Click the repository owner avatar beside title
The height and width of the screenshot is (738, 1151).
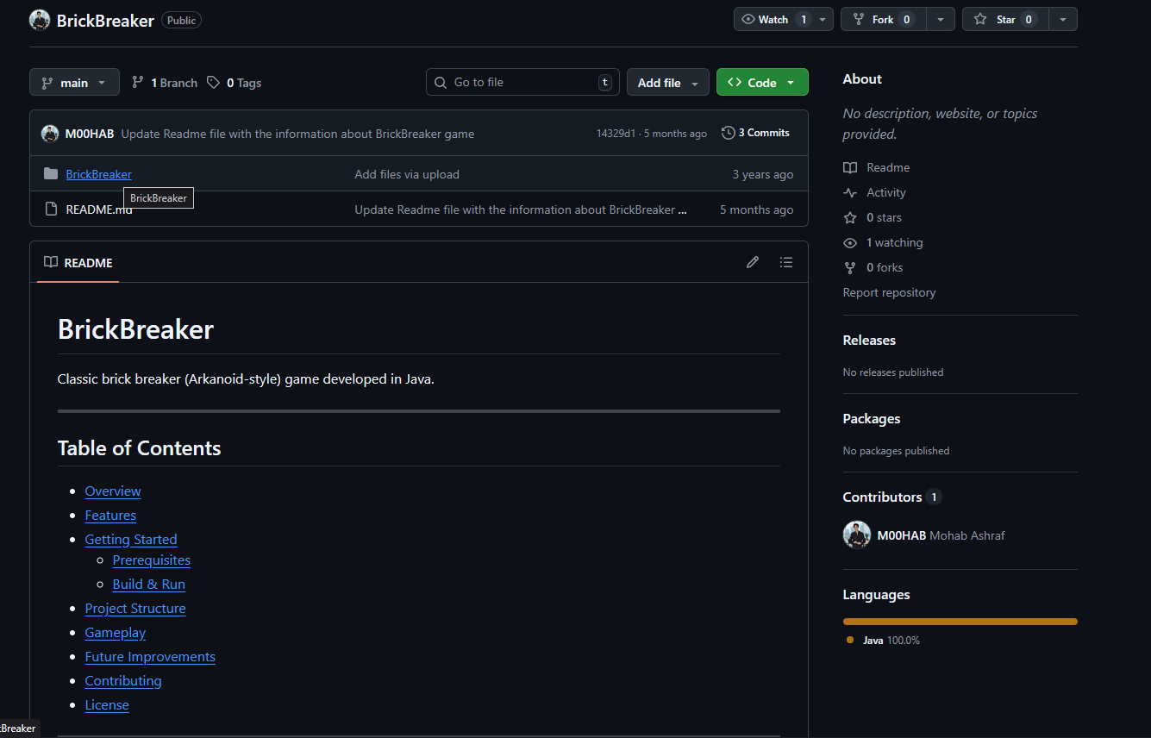[x=40, y=20]
